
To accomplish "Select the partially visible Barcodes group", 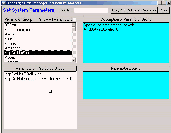I will point(38,61).
